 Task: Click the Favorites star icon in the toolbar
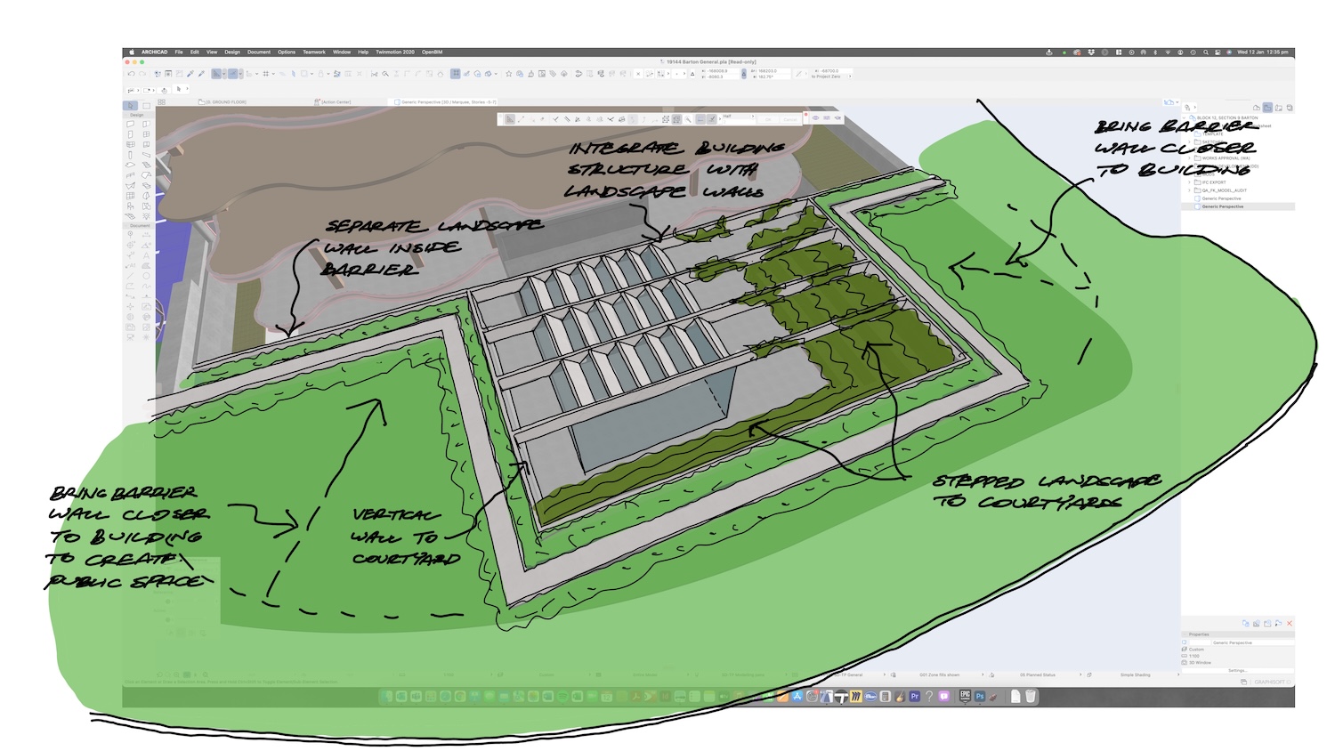click(x=509, y=74)
